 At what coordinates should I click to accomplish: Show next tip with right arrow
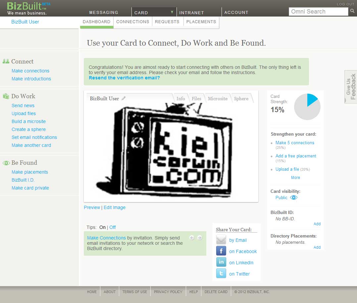click(x=200, y=238)
